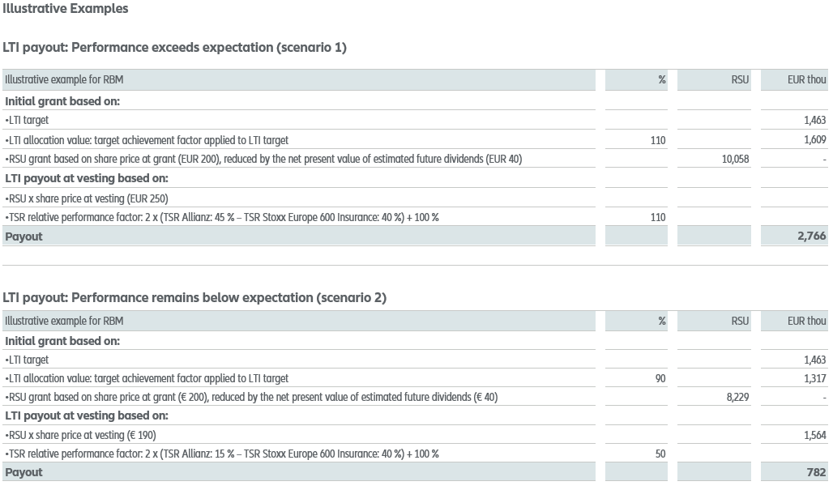
Task: Click scenario 2 'Initial grant based on:' label
Action: point(62,341)
